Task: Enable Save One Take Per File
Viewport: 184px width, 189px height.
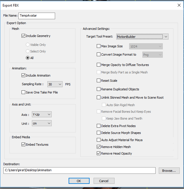Action: pos(23,92)
